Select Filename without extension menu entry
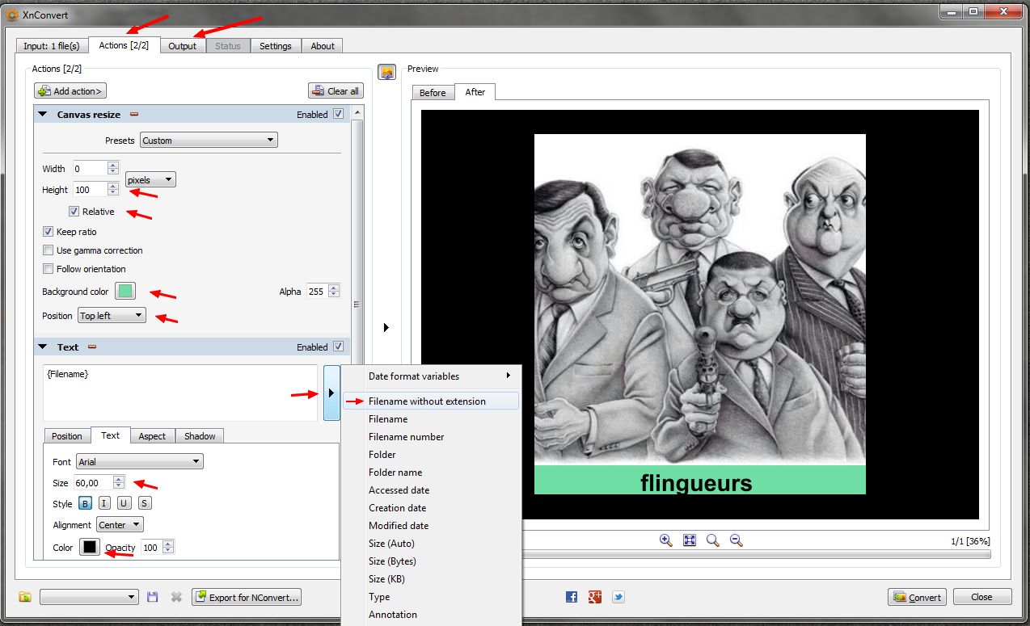1030x626 pixels. coord(427,401)
